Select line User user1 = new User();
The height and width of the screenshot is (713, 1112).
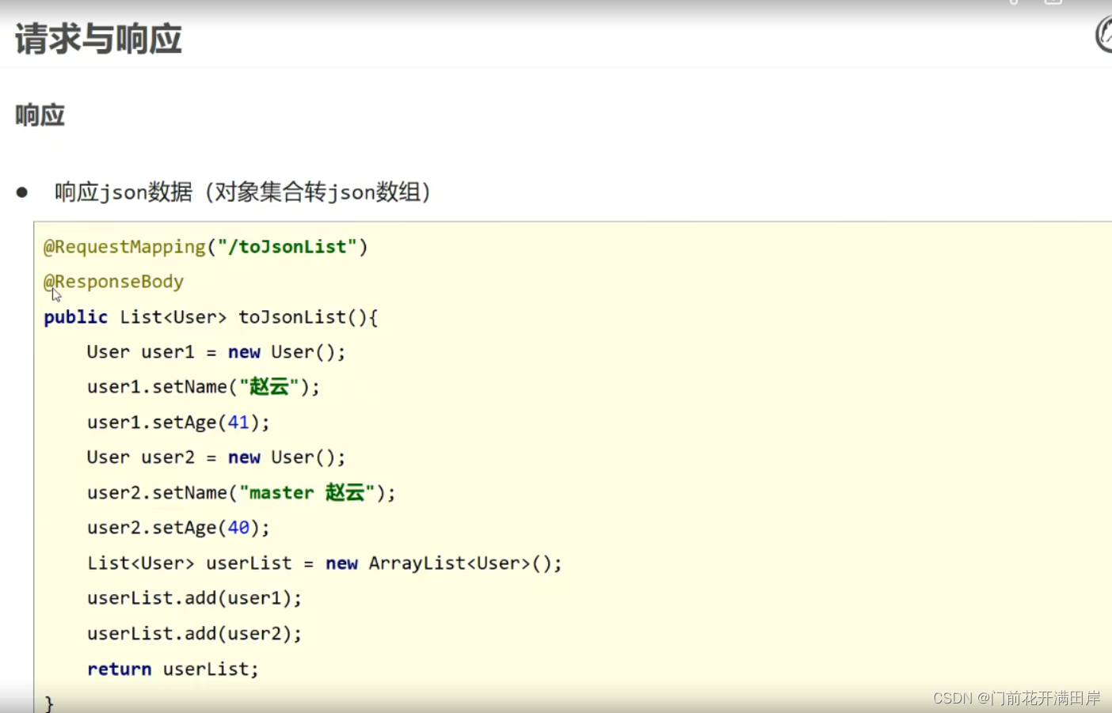click(216, 352)
